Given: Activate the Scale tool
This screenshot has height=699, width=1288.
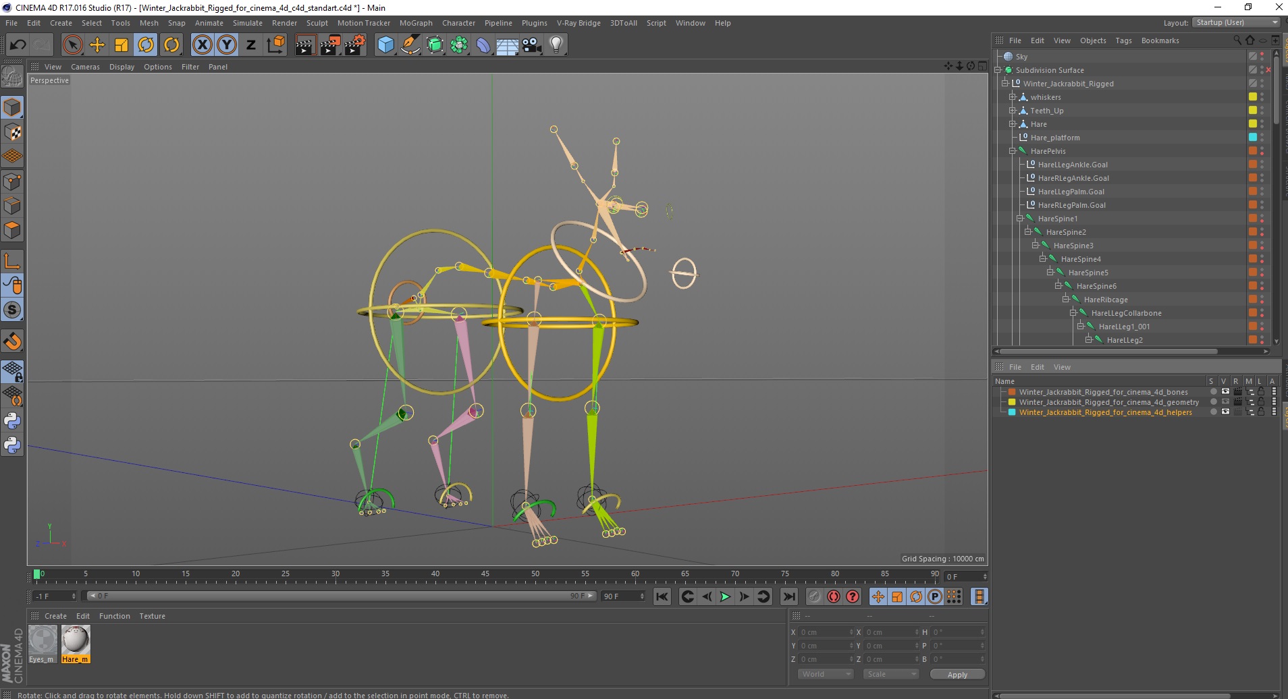Looking at the screenshot, I should point(122,45).
